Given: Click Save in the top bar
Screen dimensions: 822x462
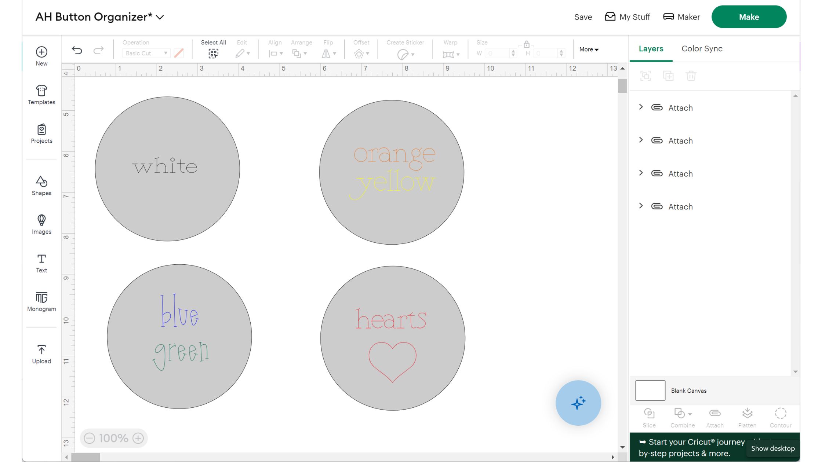Looking at the screenshot, I should [x=583, y=17].
